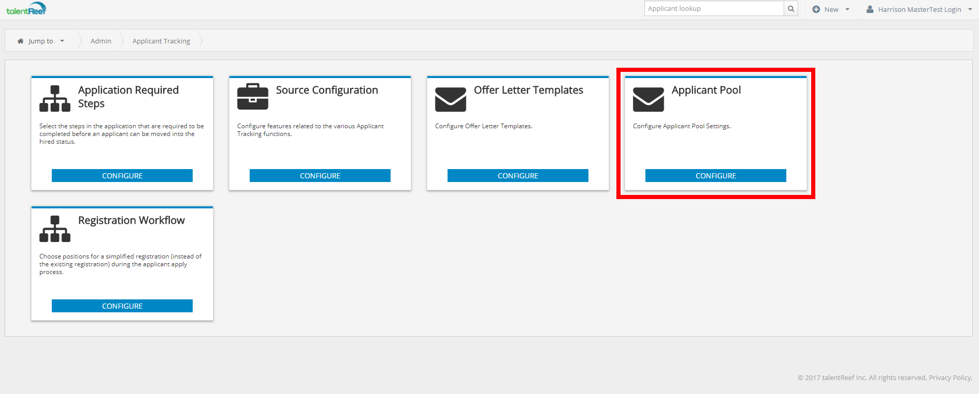The height and width of the screenshot is (394, 979).
Task: Configure the Registration Workflow
Action: [122, 306]
